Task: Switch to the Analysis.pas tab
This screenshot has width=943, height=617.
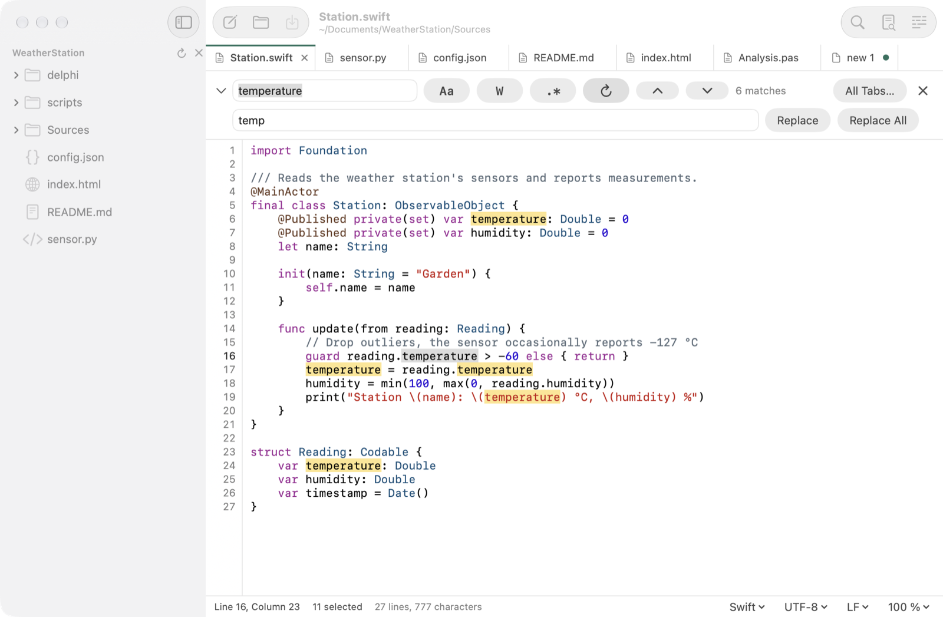Action: click(x=767, y=58)
